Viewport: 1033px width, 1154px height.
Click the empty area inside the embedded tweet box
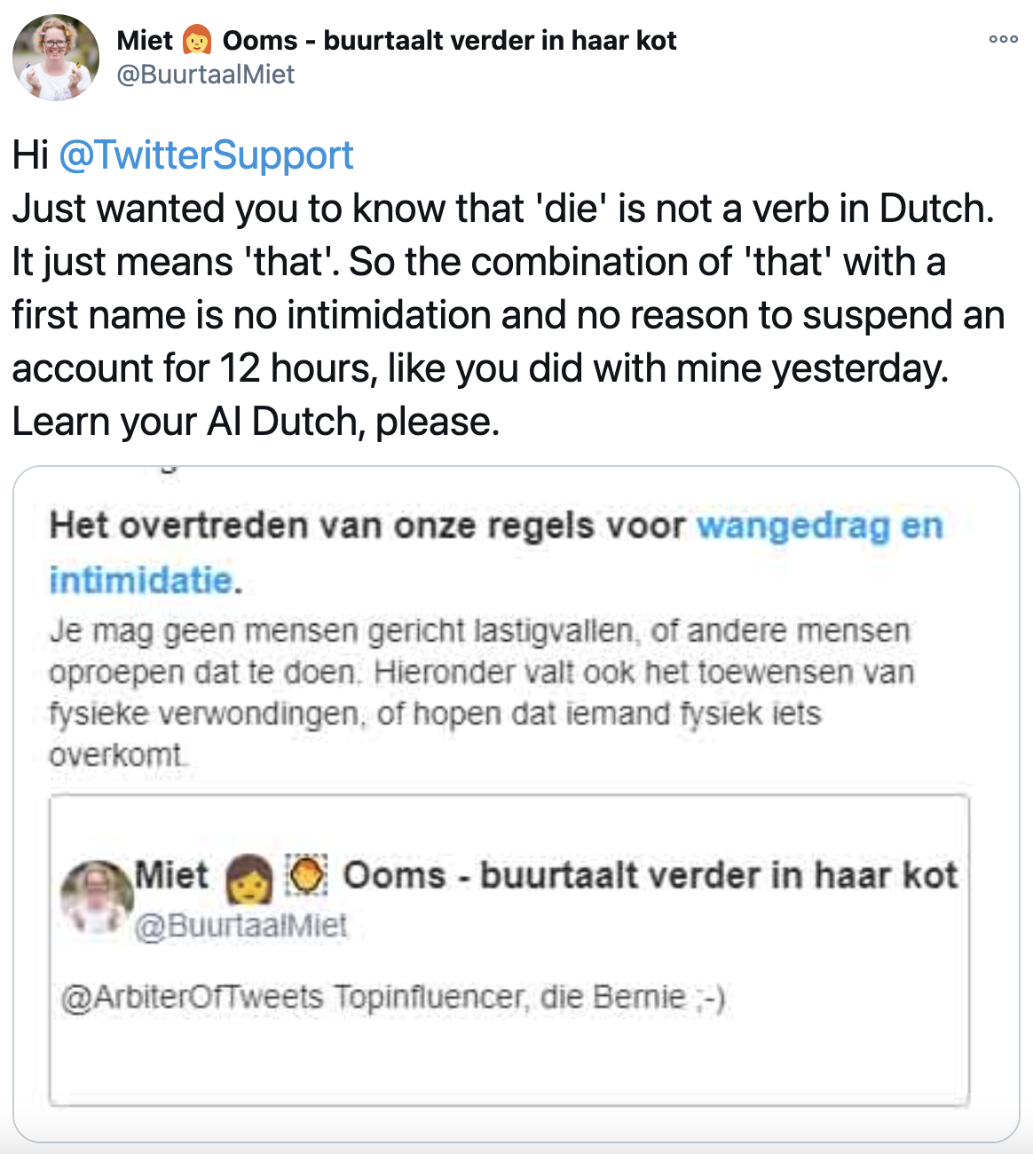tap(509, 1061)
